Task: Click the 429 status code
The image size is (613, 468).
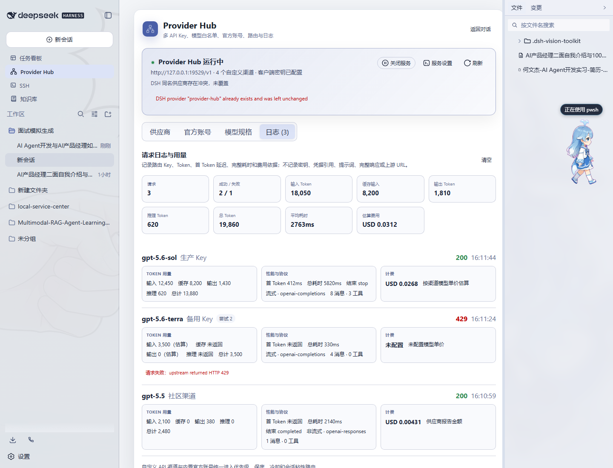Action: point(461,319)
